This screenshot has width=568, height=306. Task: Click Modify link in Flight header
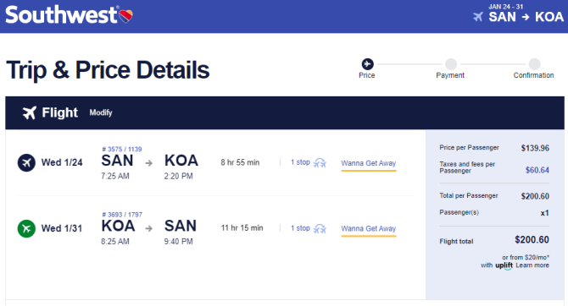(x=101, y=112)
